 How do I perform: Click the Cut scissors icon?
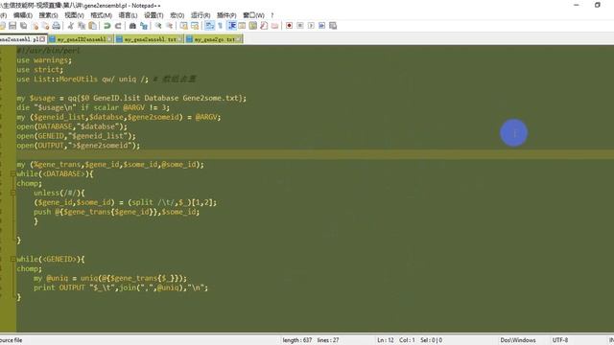pos(70,26)
